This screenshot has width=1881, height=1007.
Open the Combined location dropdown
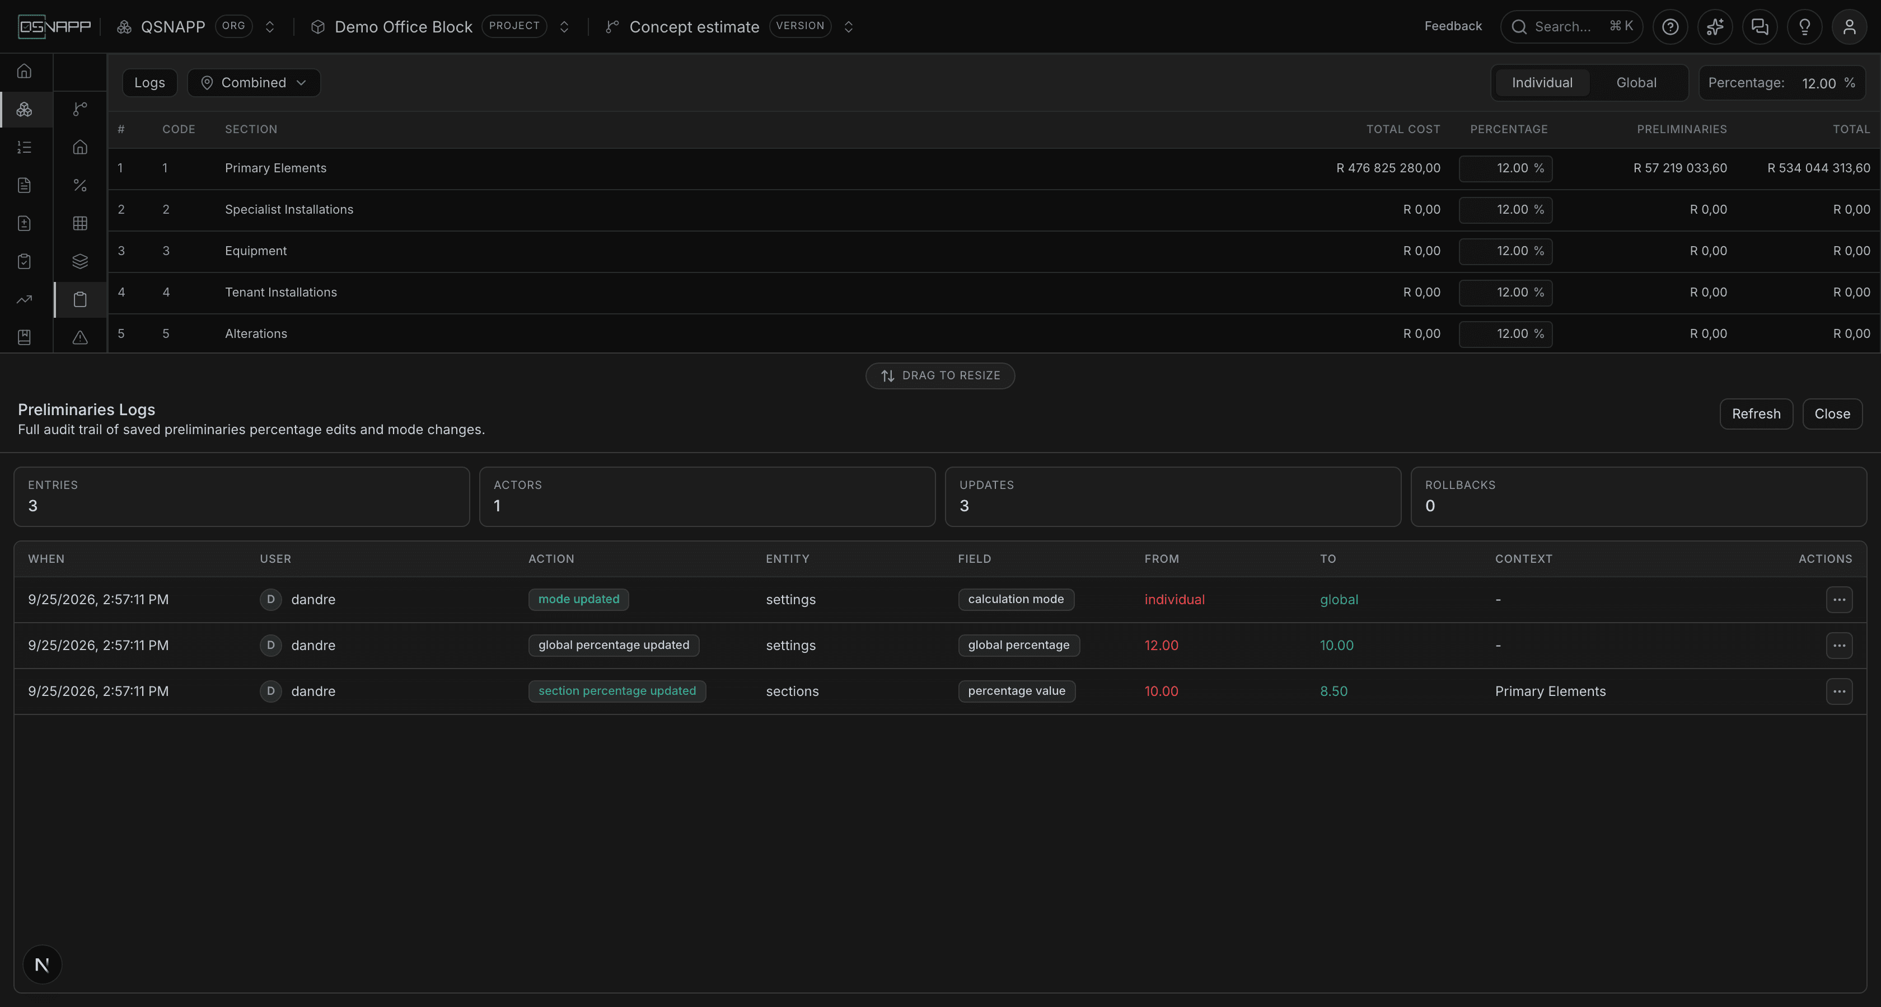(x=254, y=82)
